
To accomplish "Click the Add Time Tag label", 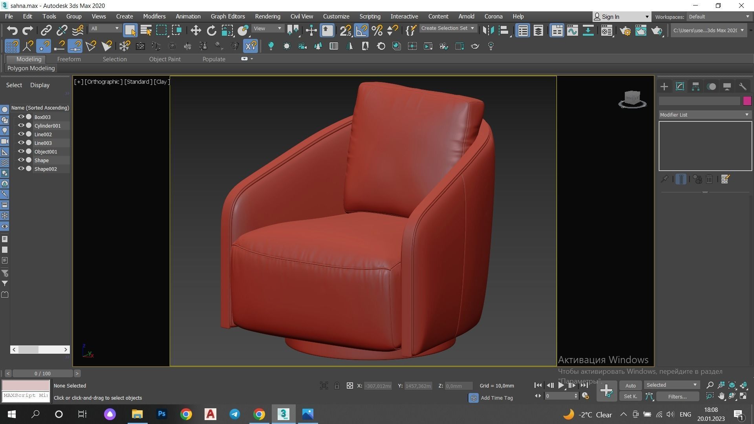I will (497, 398).
